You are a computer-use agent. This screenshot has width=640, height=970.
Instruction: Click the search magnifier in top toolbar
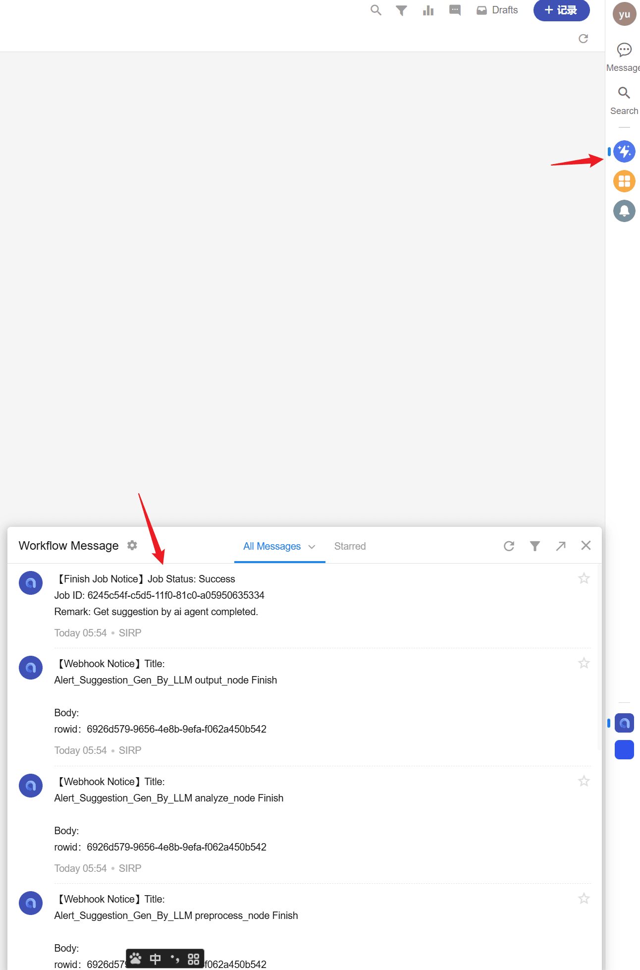pyautogui.click(x=376, y=10)
